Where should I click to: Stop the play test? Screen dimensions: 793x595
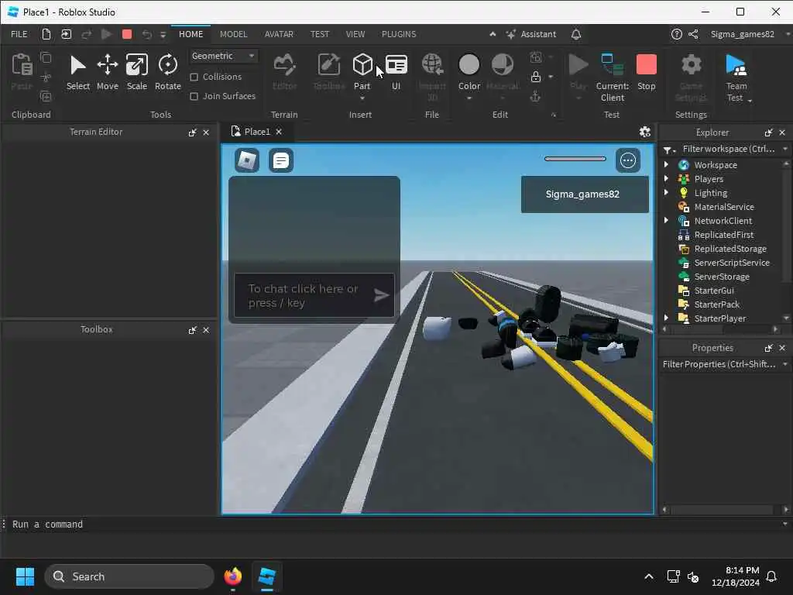647,72
